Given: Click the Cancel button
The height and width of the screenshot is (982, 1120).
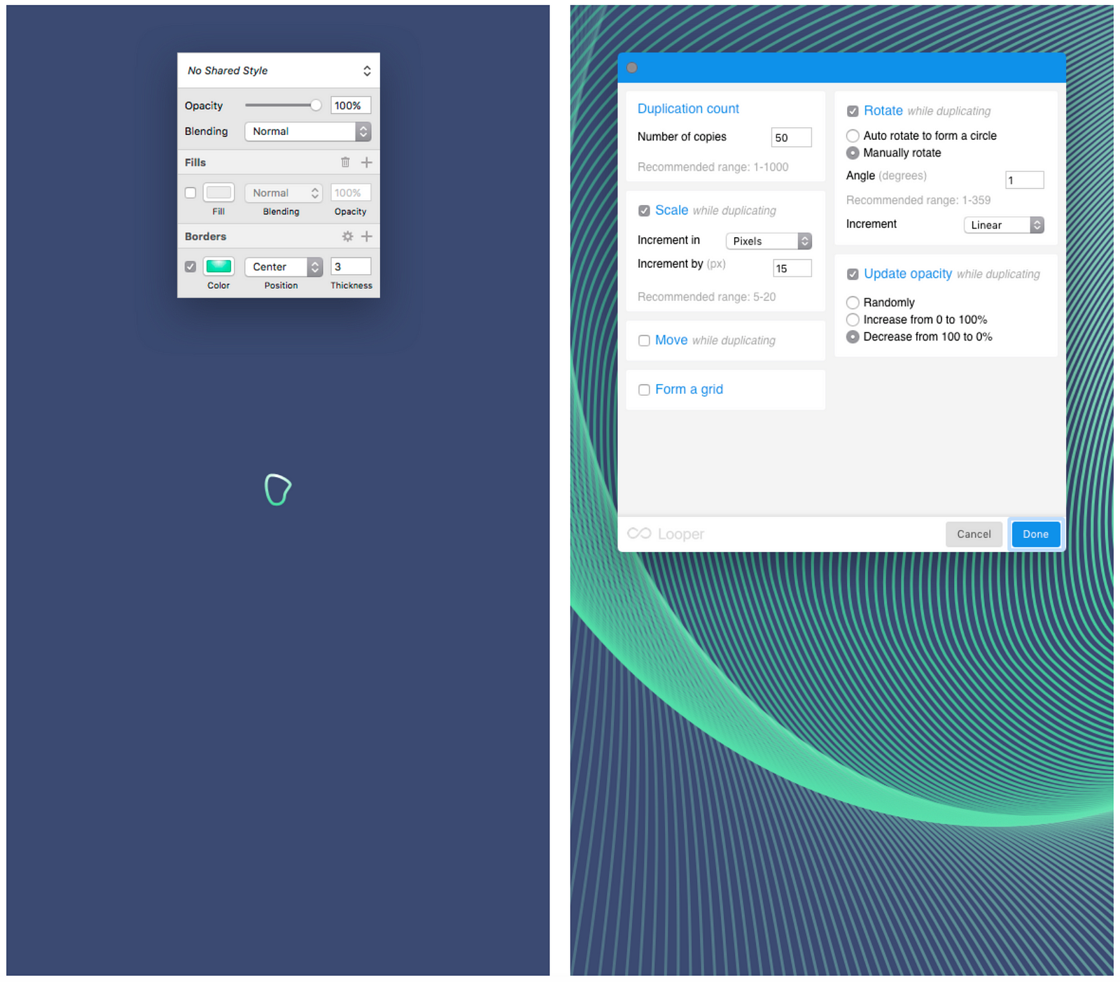Looking at the screenshot, I should (974, 534).
